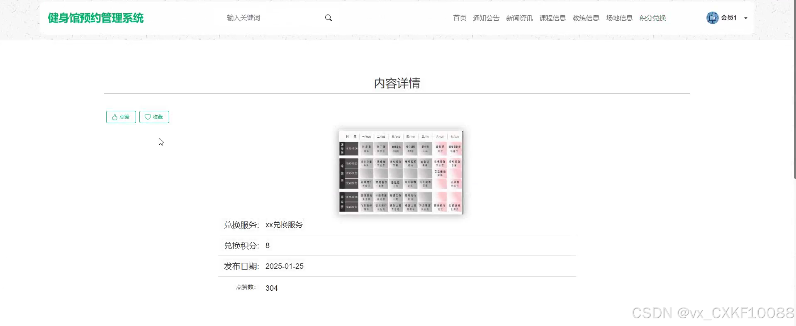Click the course schedule image
Screen dimensions: 796x326
pos(401,173)
